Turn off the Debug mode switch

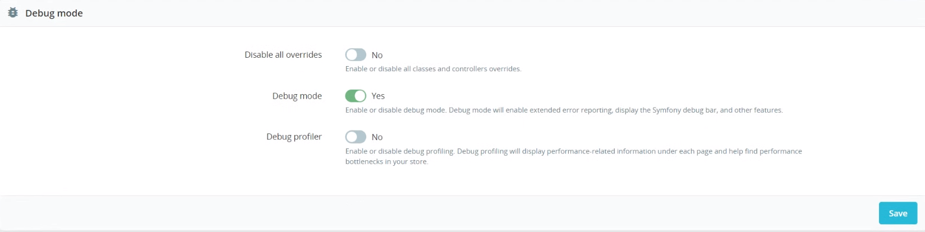[x=356, y=96]
